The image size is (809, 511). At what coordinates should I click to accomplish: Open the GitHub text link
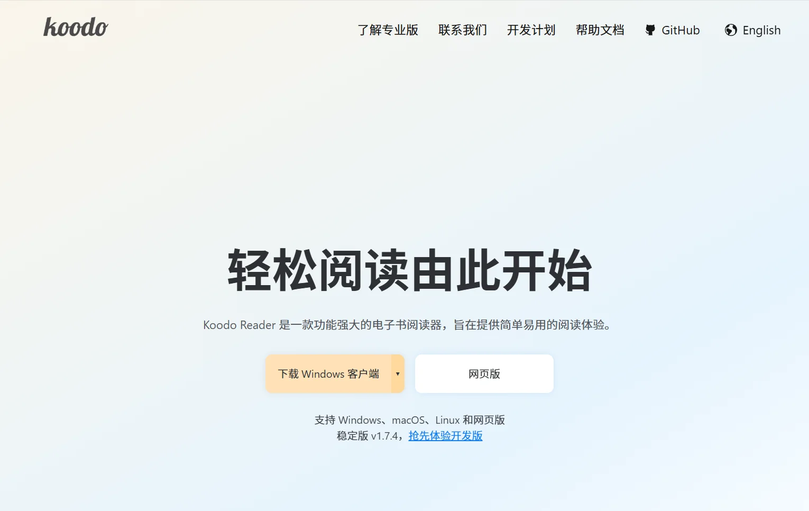(x=681, y=30)
